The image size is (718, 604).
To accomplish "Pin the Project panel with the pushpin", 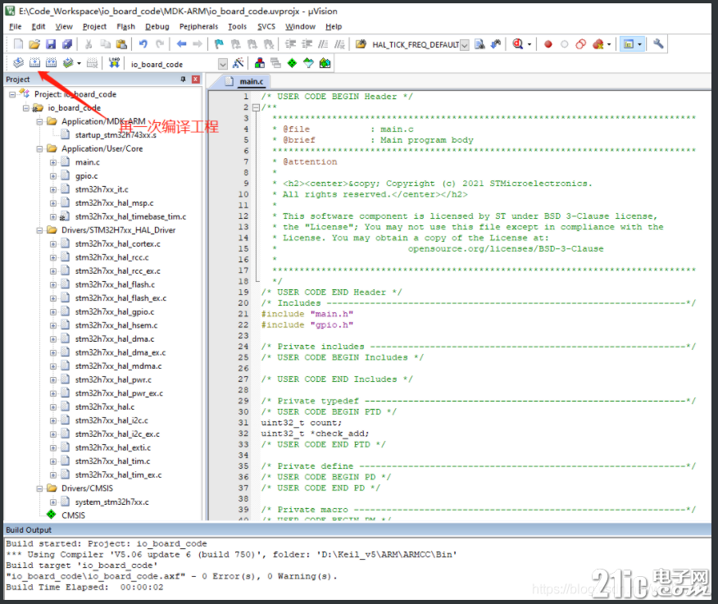I will pyautogui.click(x=183, y=79).
